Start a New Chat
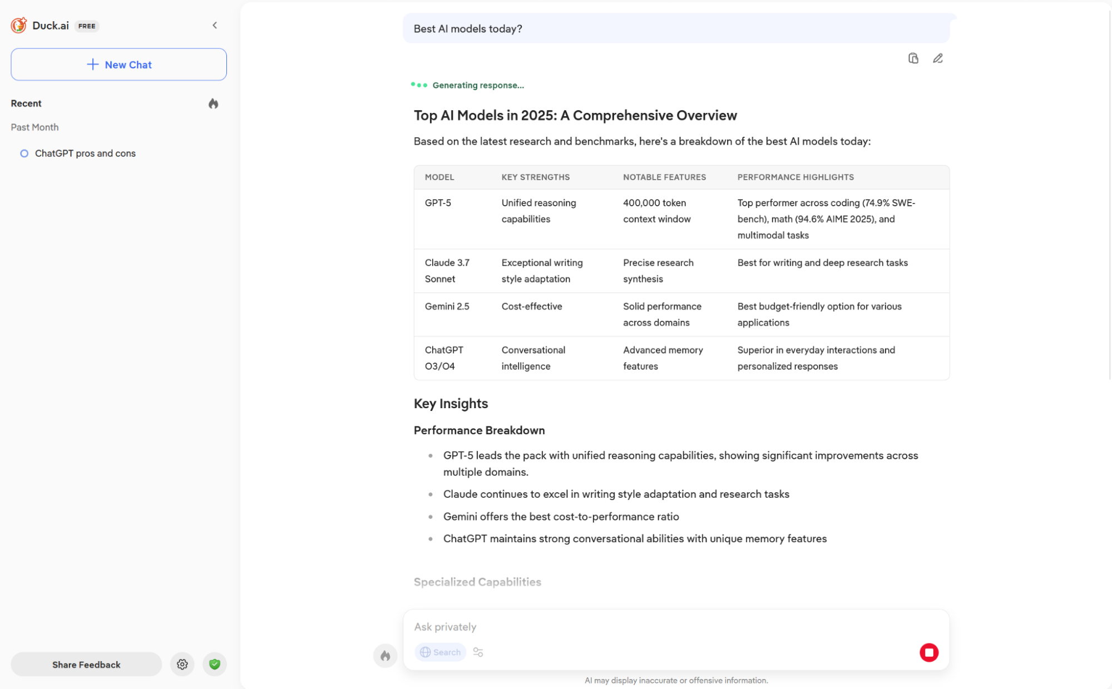The width and height of the screenshot is (1112, 689). (x=118, y=65)
